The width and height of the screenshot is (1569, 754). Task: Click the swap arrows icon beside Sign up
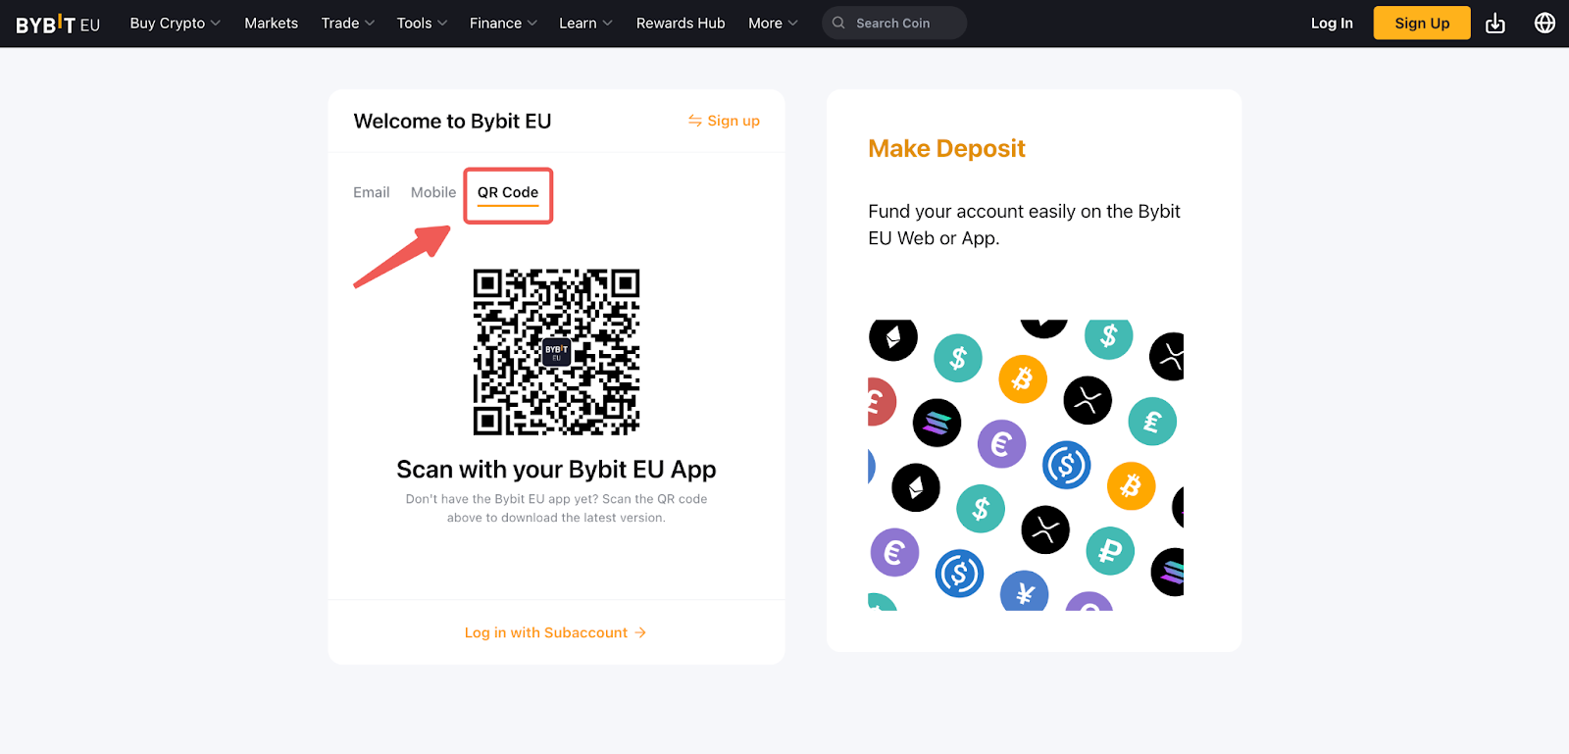pyautogui.click(x=694, y=121)
